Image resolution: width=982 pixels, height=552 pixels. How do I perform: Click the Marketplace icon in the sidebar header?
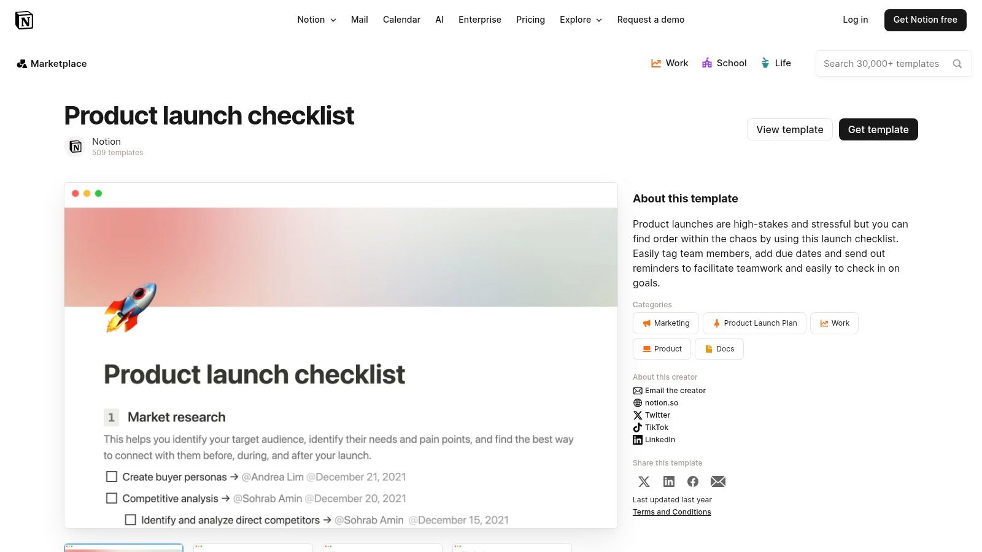click(21, 63)
